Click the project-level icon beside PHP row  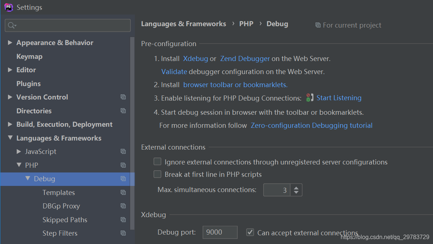(x=123, y=165)
